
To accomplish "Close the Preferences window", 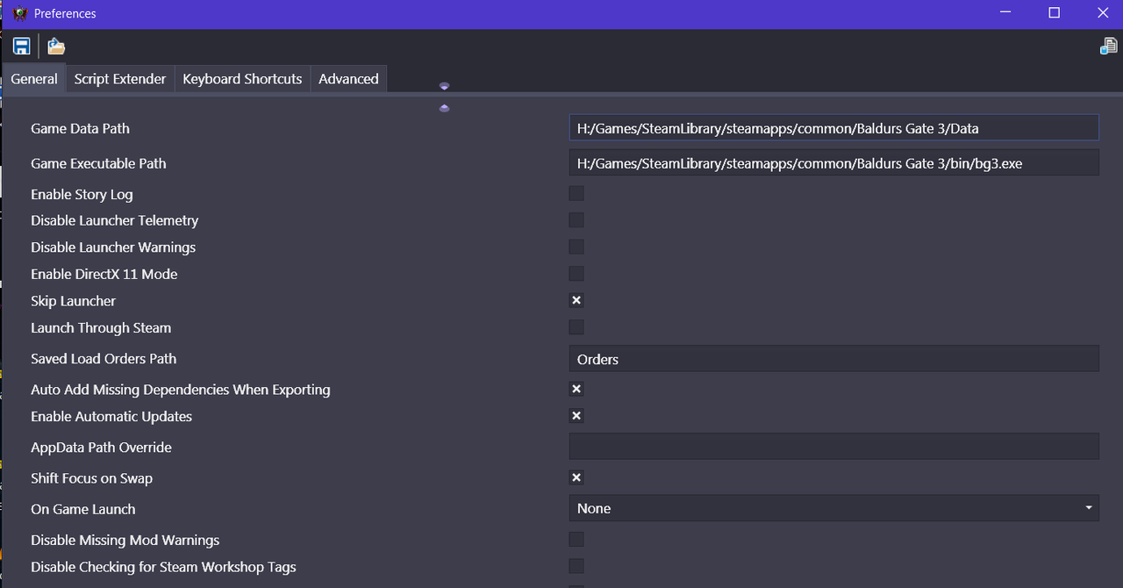I will pyautogui.click(x=1103, y=13).
